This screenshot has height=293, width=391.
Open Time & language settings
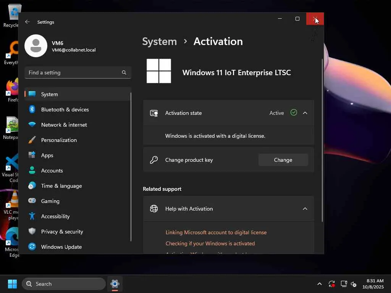pyautogui.click(x=78, y=186)
